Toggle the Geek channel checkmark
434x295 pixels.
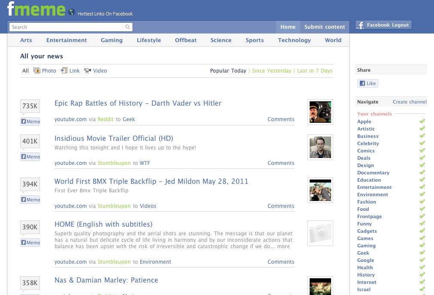click(x=422, y=252)
